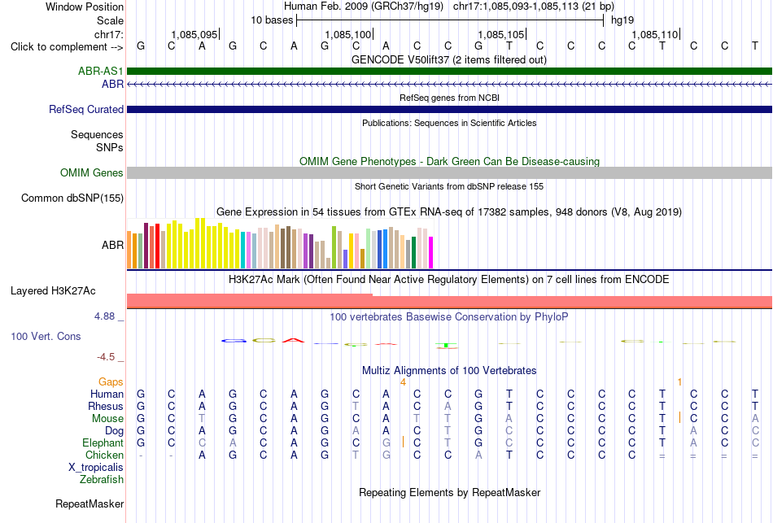Click the magenta bar in GTEx chart

click(431, 252)
